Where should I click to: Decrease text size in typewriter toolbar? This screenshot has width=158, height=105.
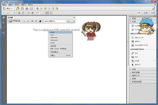point(24,21)
